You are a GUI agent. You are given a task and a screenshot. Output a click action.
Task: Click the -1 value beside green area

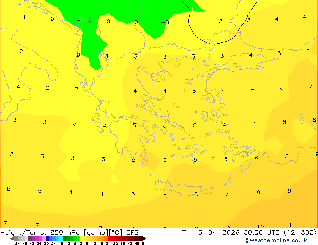click(81, 20)
